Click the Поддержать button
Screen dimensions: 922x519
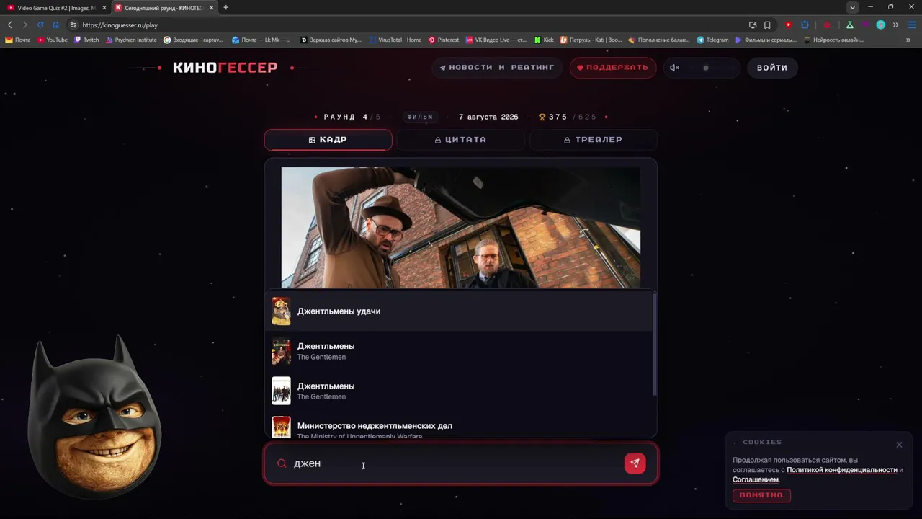613,68
